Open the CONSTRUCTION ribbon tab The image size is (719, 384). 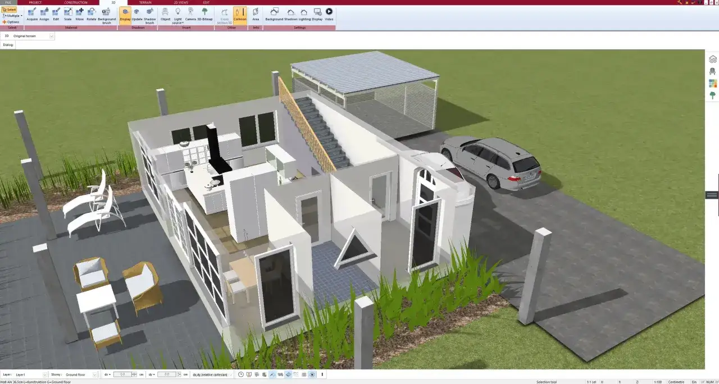75,2
